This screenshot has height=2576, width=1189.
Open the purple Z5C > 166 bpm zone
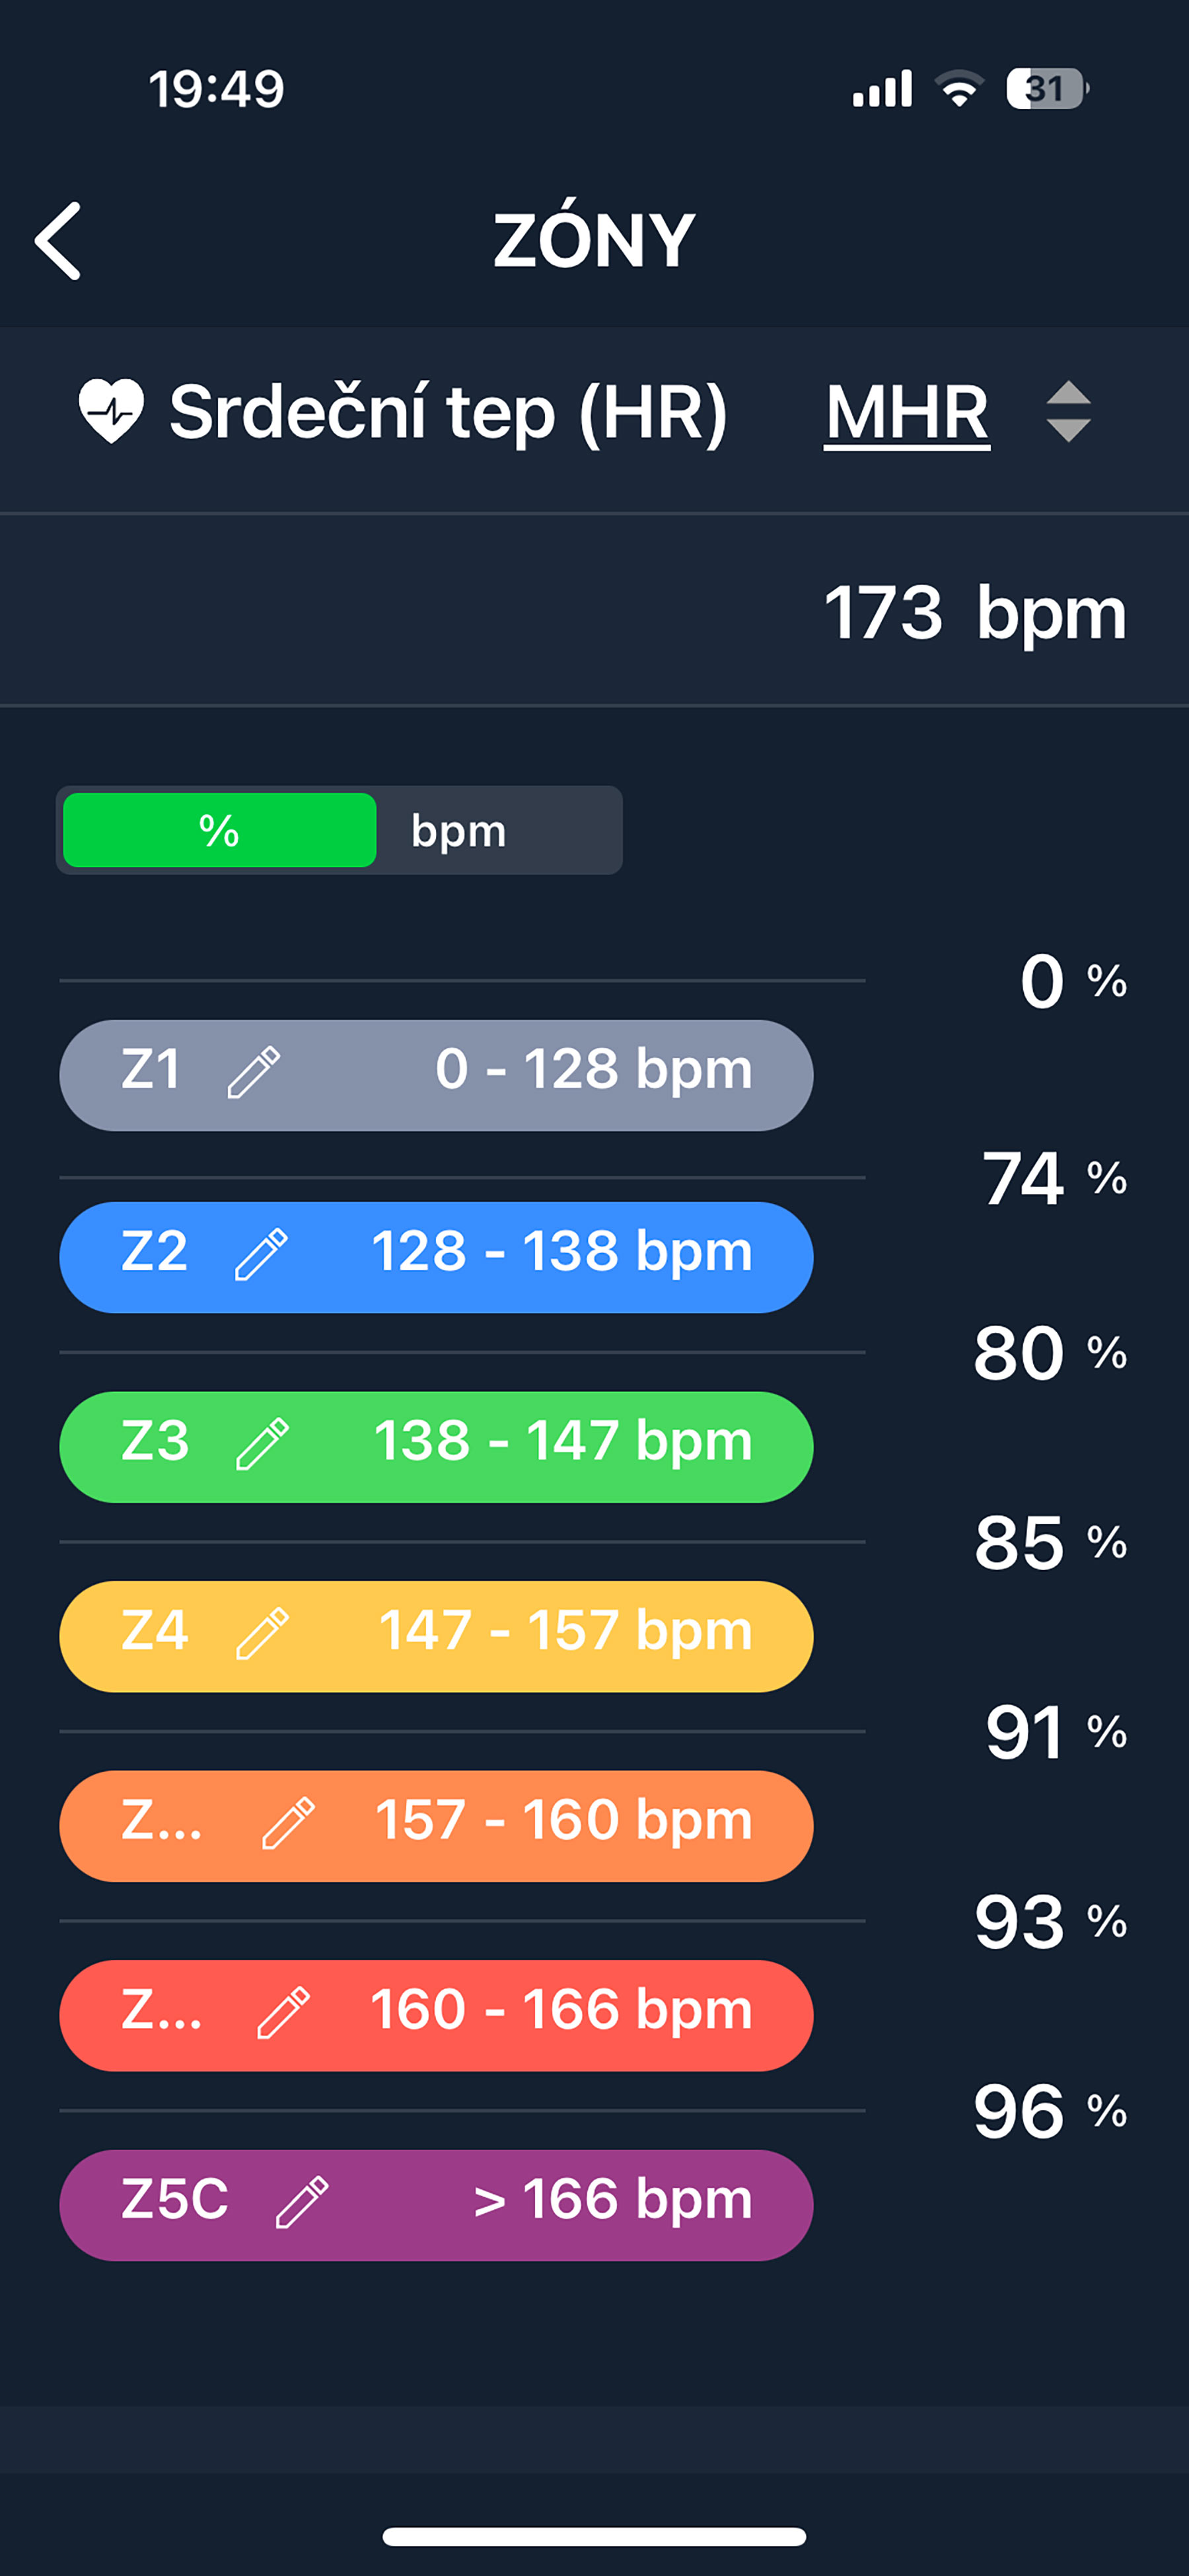[559, 2204]
